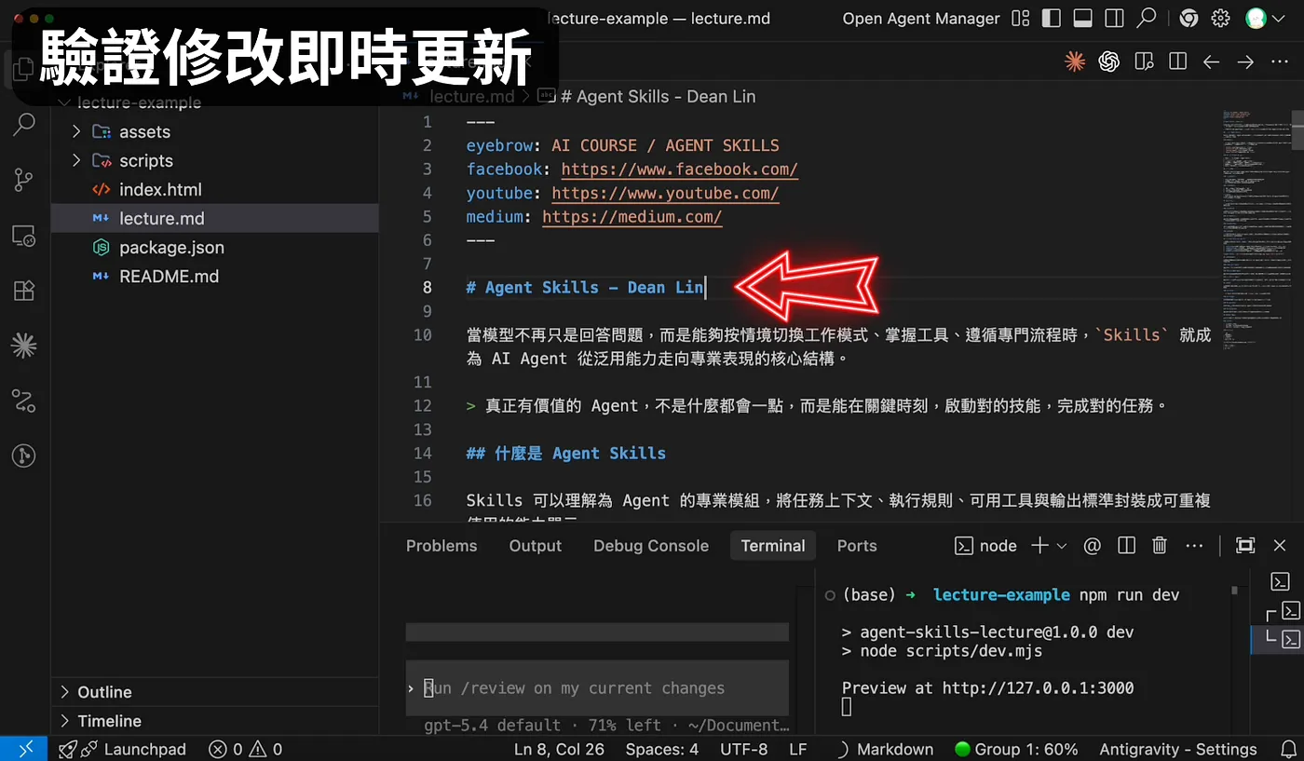Open the Extensions view
The width and height of the screenshot is (1304, 761).
[x=24, y=291]
